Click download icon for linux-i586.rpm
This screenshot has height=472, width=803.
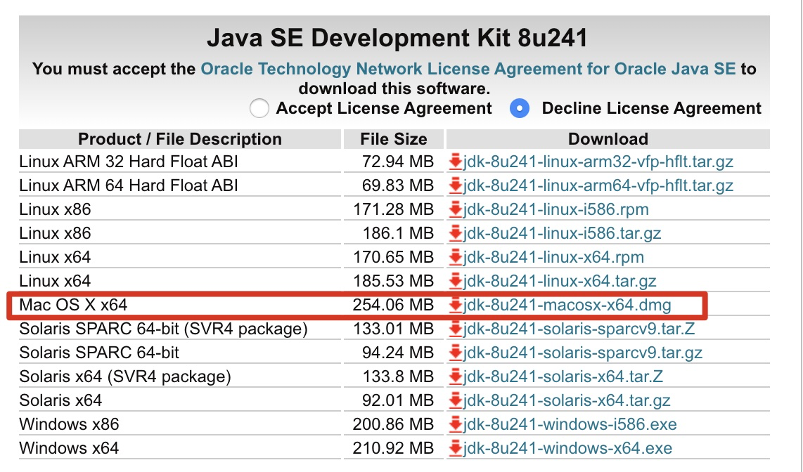(x=455, y=210)
